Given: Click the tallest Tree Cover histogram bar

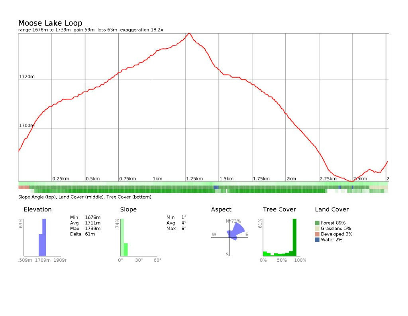Looking at the screenshot, I should [x=294, y=237].
